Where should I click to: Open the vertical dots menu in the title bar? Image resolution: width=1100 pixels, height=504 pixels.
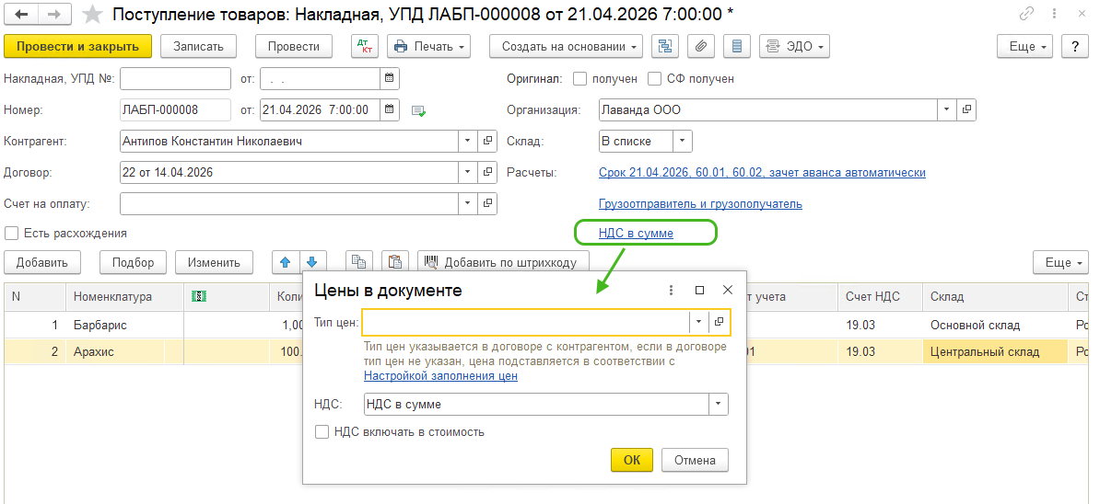[x=1054, y=13]
